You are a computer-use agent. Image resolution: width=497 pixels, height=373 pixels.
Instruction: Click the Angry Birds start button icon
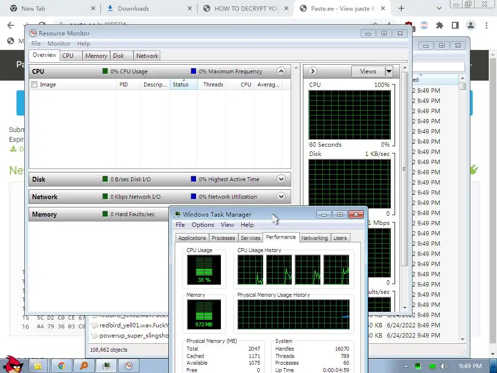tap(12, 364)
